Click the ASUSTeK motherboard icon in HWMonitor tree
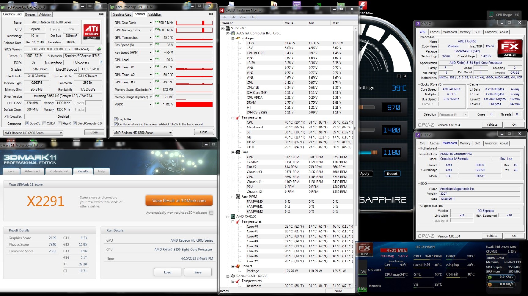Image resolution: width=528 pixels, height=296 pixels. pos(233,33)
